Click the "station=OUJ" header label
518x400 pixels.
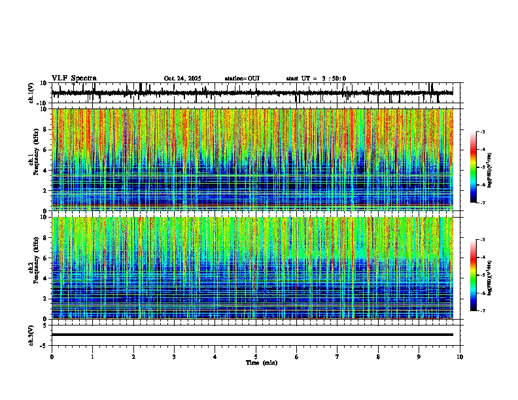(x=242, y=78)
